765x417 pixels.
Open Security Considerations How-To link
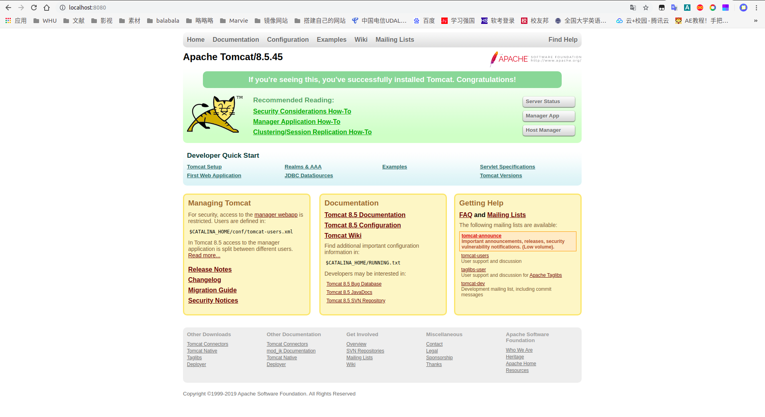click(302, 112)
